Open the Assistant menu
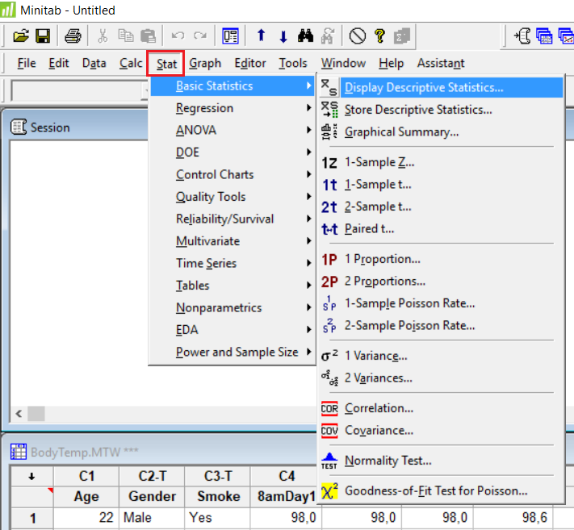Viewport: 574px width, 530px height. 441,63
